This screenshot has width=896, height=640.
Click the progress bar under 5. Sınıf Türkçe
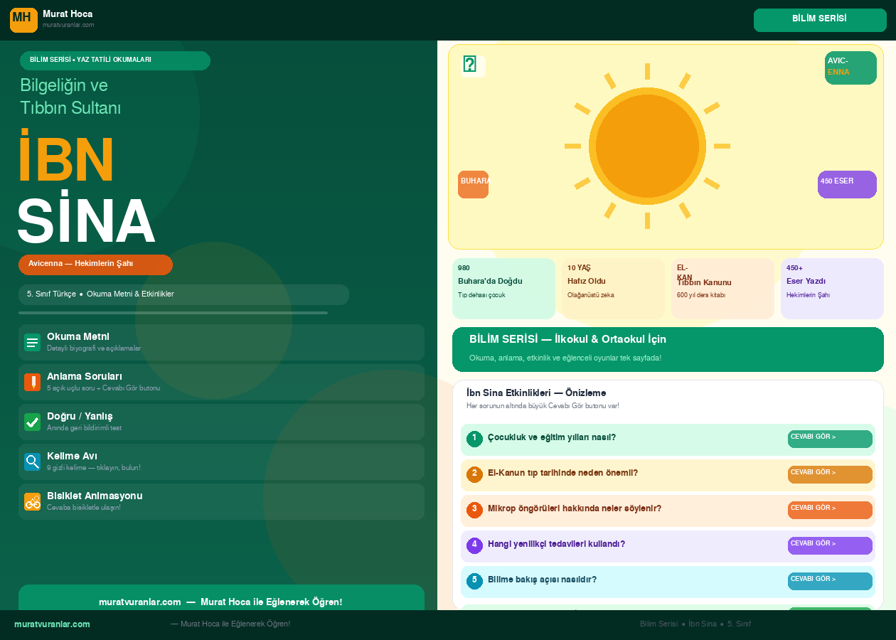(173, 313)
